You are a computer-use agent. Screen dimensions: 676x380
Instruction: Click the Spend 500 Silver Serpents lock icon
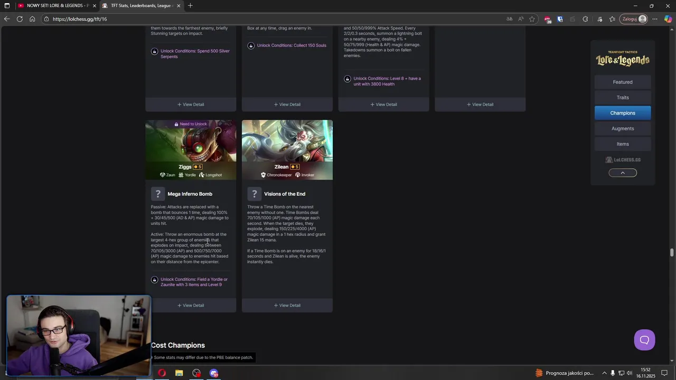(x=154, y=52)
